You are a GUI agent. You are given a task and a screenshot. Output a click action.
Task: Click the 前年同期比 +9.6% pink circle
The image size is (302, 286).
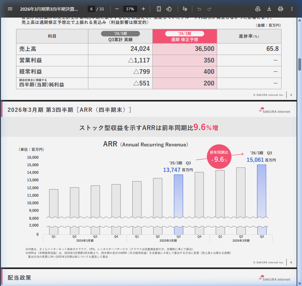pyautogui.click(x=219, y=156)
